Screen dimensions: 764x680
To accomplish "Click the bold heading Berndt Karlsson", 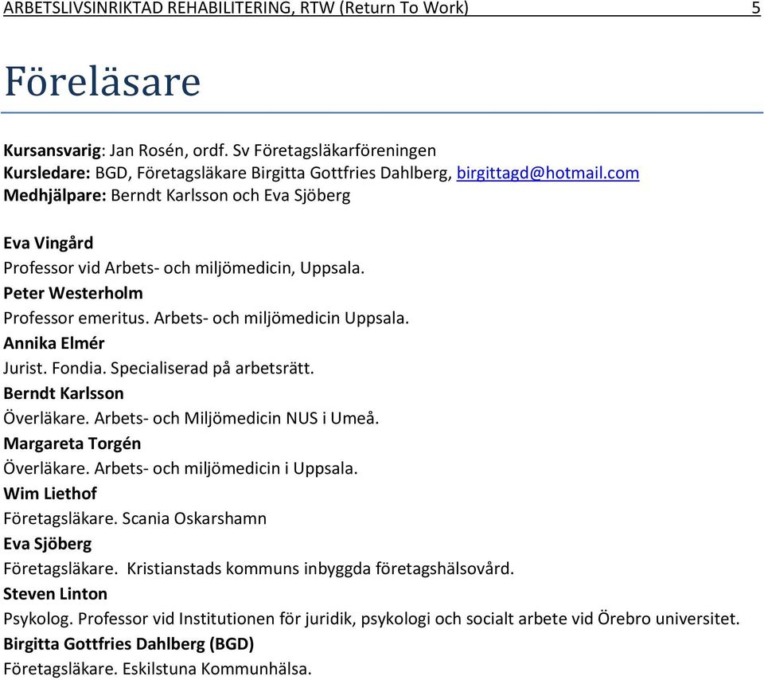I will (x=64, y=393).
